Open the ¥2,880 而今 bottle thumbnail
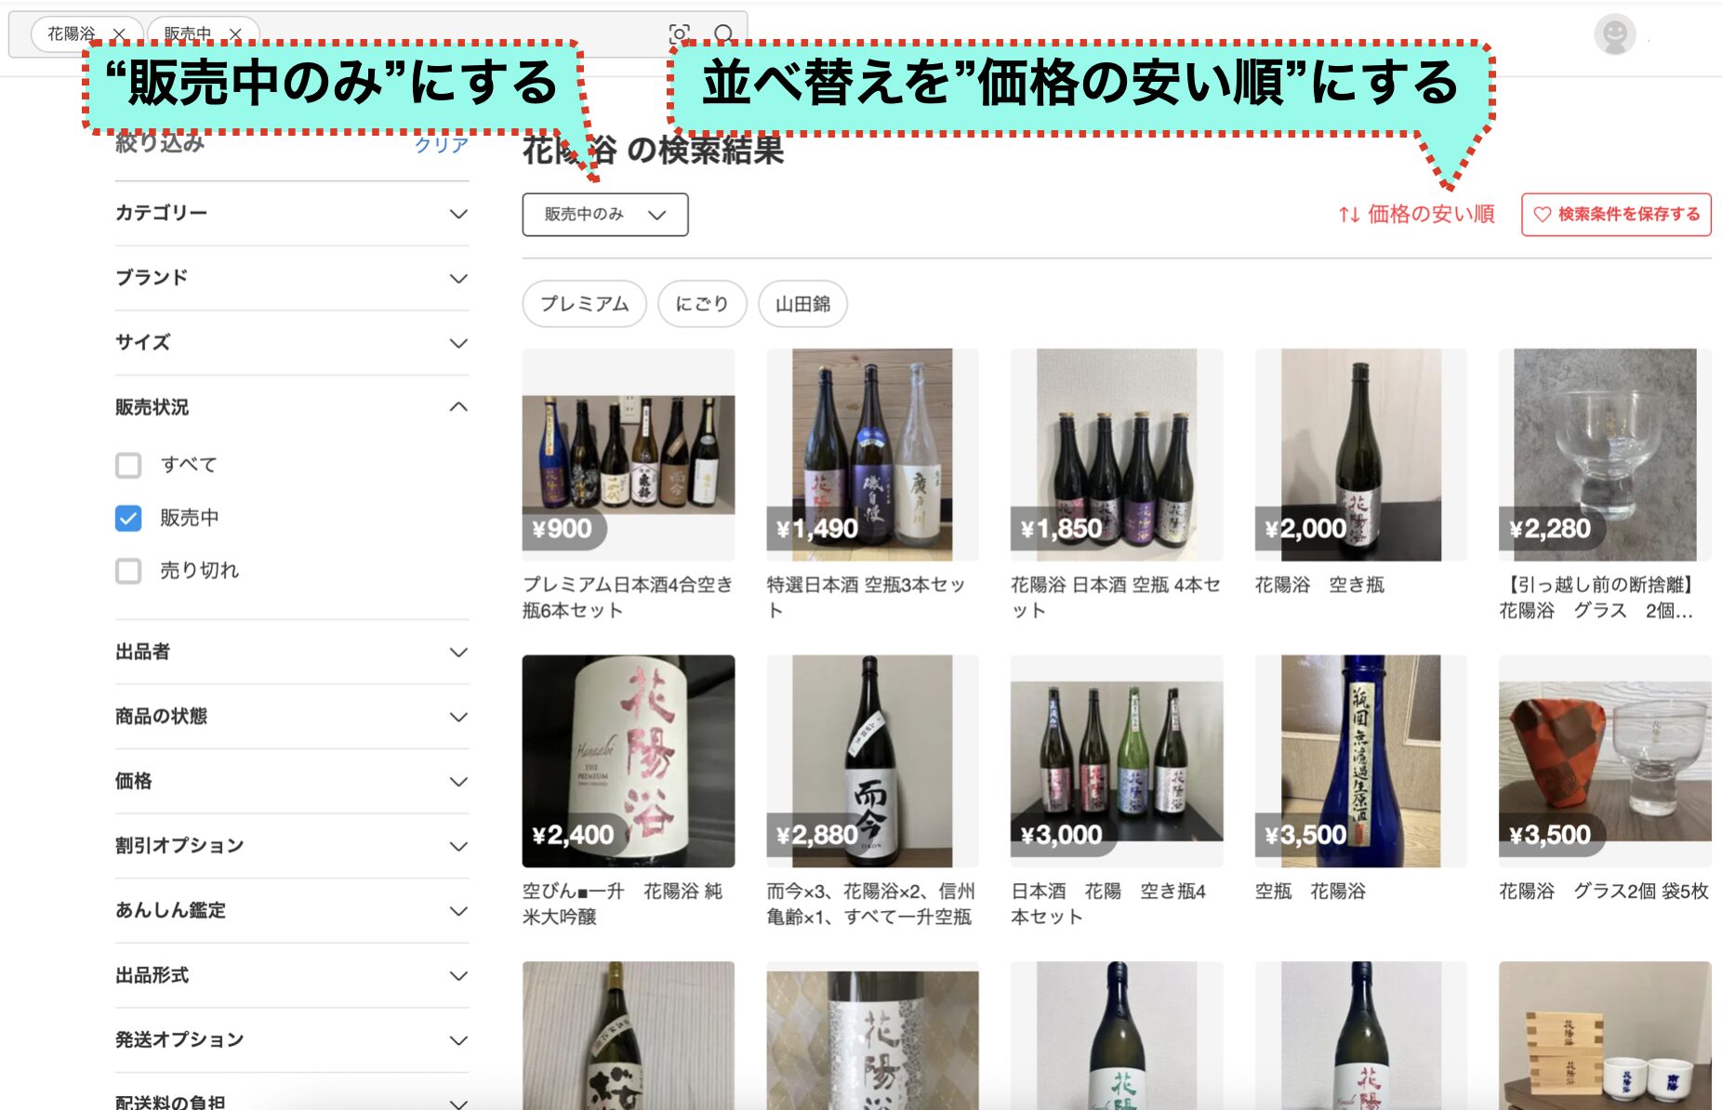The width and height of the screenshot is (1722, 1110). click(x=872, y=761)
